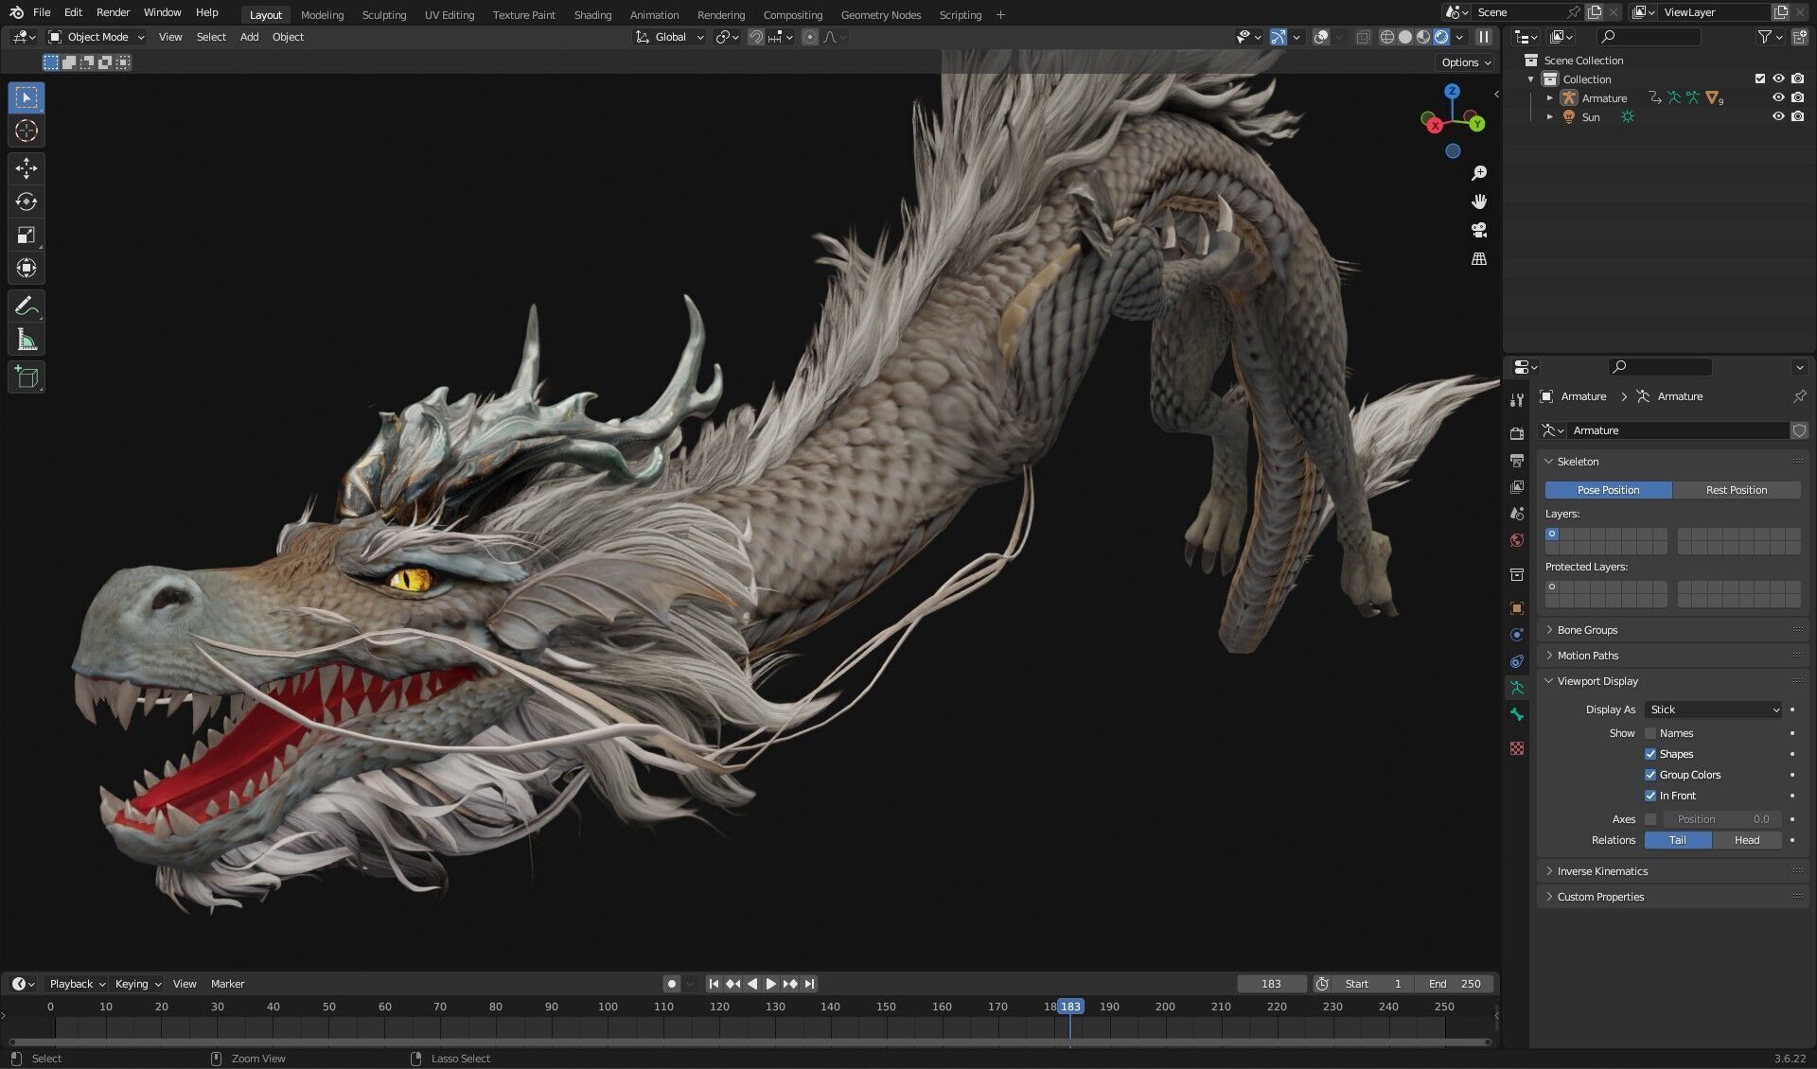
Task: Play the animation forward
Action: point(770,984)
